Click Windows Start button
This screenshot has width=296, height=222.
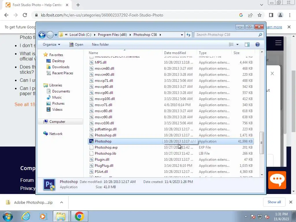8,216
